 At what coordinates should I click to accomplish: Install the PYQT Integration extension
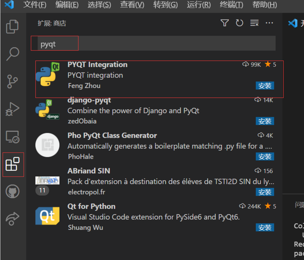coord(265,86)
